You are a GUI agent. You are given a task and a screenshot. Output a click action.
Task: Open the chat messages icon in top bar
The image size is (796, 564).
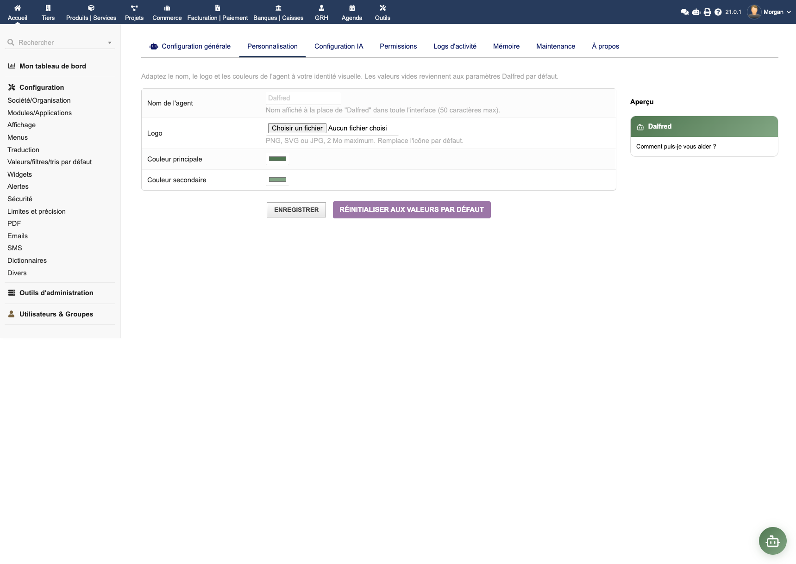tap(685, 12)
